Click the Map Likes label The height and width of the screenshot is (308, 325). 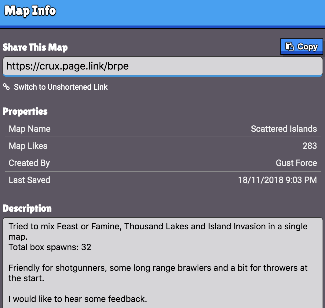click(28, 146)
